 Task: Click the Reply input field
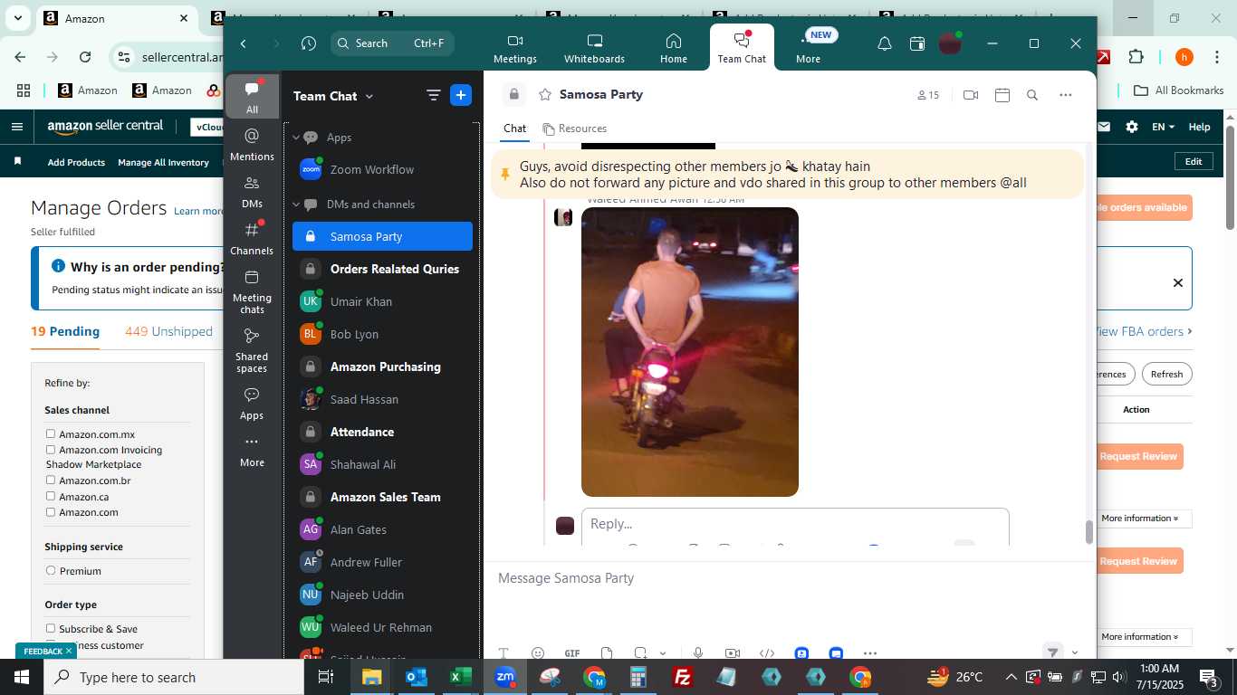pos(795,524)
